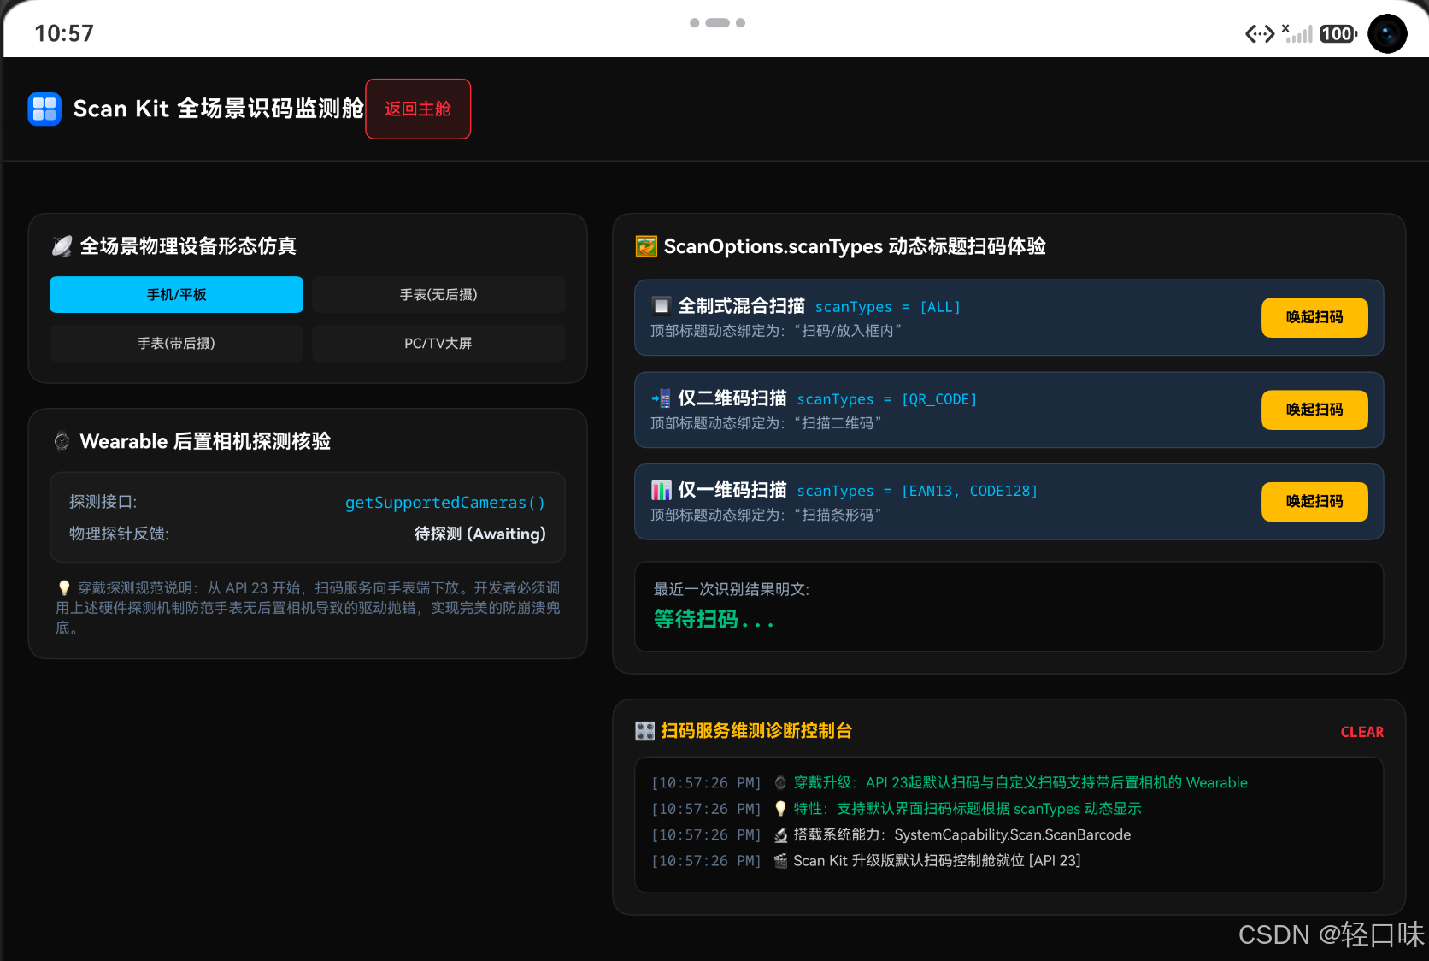The width and height of the screenshot is (1429, 961).
Task: Click the scanTypes = [EAN13, CODE128] text
Action: 917,491
